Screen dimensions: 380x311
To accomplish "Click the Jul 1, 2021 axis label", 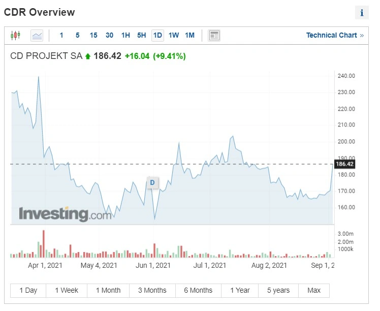I will tap(210, 265).
